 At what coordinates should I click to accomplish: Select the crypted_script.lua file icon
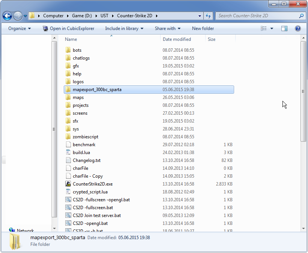click(x=68, y=192)
